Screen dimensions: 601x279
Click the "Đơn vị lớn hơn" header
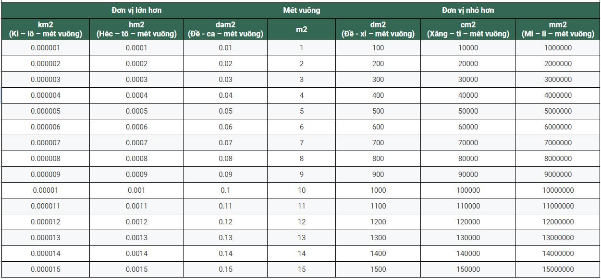[136, 10]
